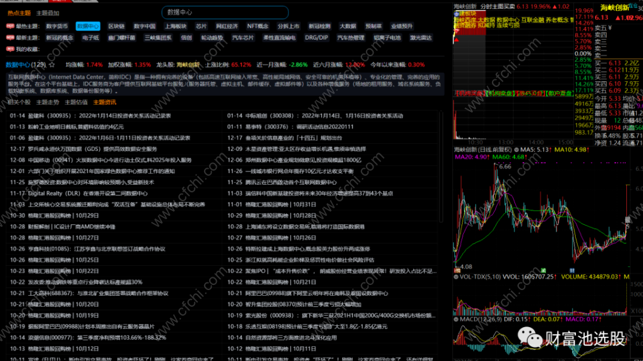
Task: Switch to 热点主题 tab
Action: point(19,13)
